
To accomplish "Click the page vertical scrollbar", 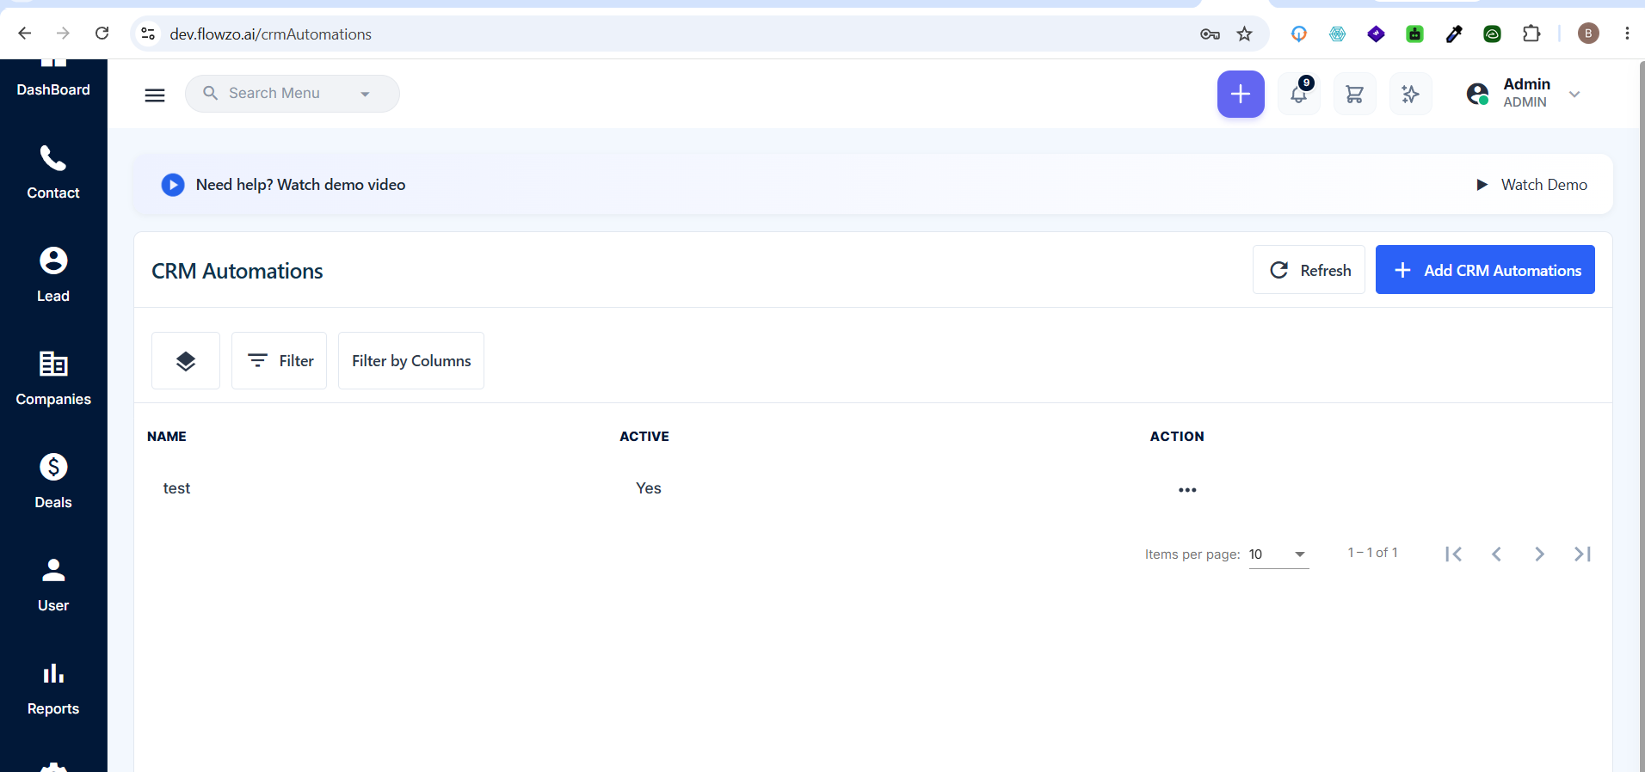I will point(1642,416).
